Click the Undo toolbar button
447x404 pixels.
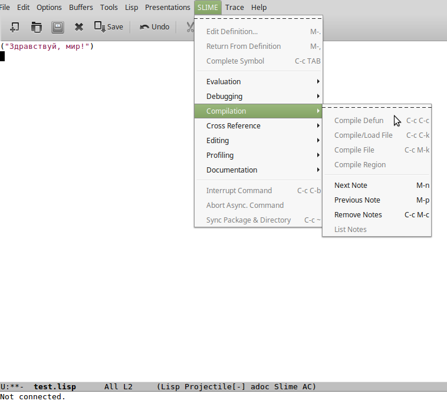coord(155,27)
